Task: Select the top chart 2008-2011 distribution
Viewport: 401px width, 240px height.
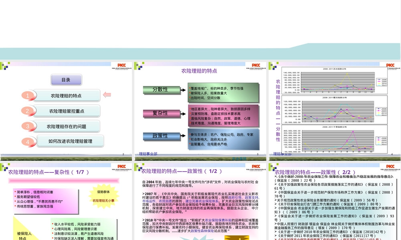Action: click(334, 80)
